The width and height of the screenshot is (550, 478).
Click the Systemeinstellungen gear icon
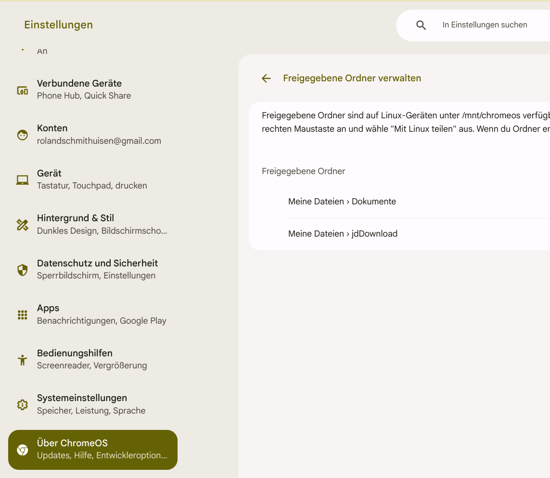[x=22, y=405]
